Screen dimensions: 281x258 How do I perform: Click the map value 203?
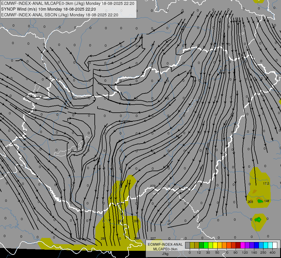coord(250,202)
